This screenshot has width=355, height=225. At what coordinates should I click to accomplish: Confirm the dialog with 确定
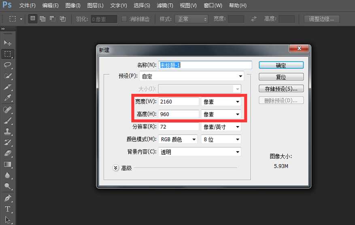pyautogui.click(x=281, y=65)
